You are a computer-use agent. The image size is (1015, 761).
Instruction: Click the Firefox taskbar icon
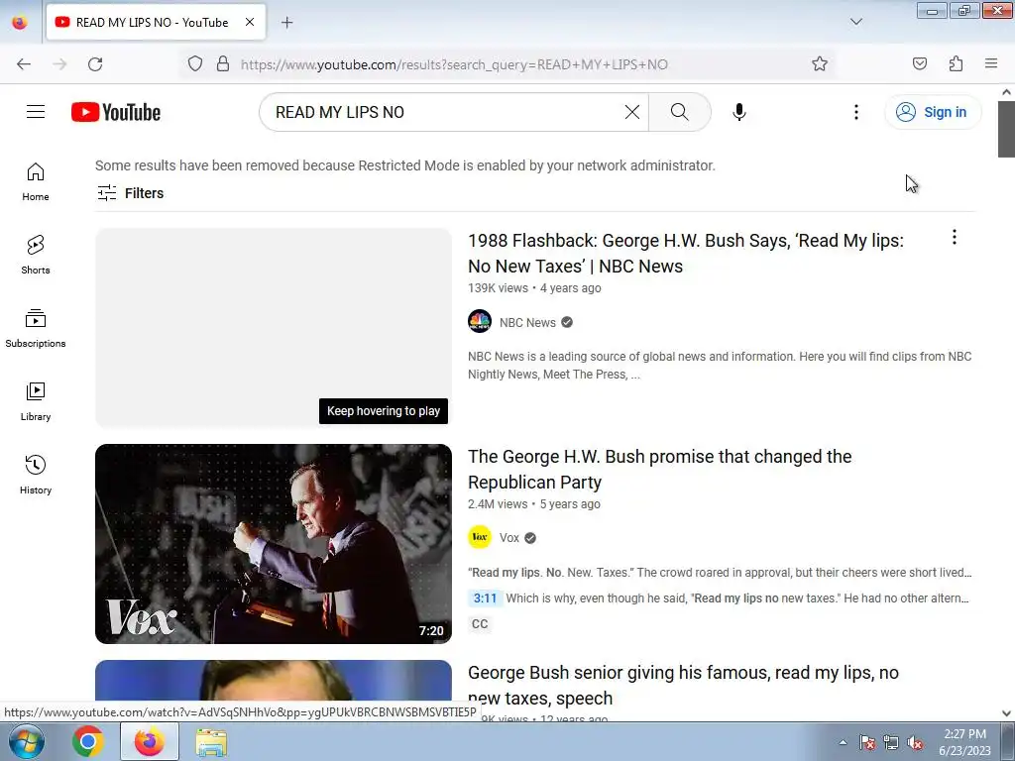tap(149, 741)
